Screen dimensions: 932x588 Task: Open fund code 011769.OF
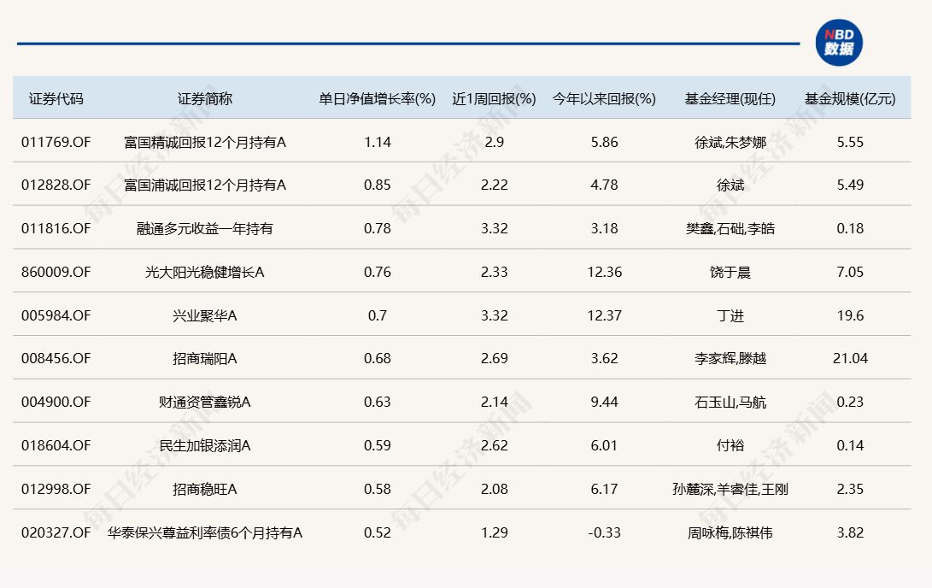click(56, 142)
